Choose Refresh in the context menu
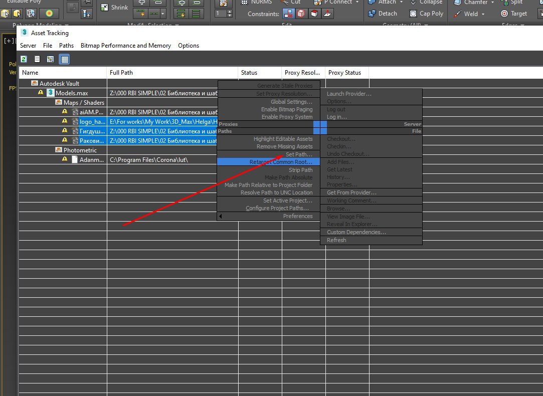Image resolution: width=543 pixels, height=396 pixels. (336, 240)
